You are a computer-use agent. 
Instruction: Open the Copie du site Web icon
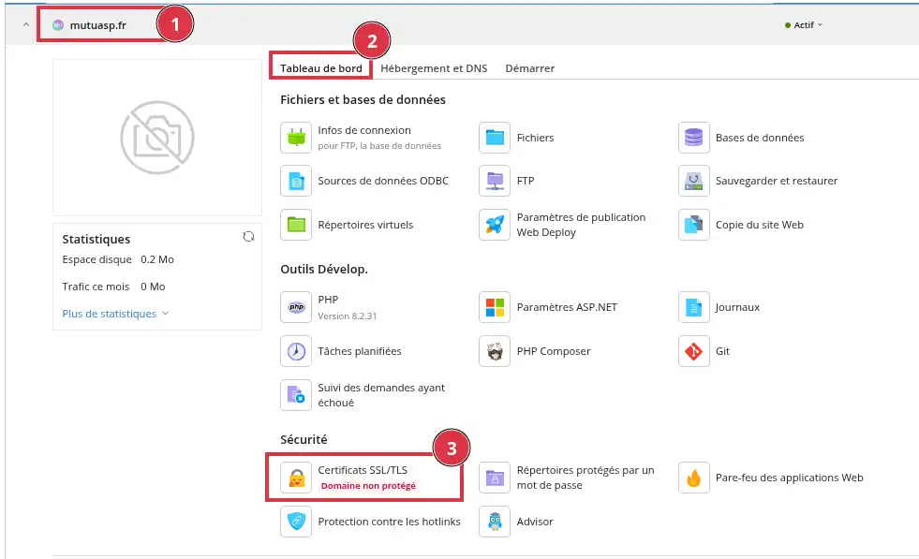coord(694,225)
